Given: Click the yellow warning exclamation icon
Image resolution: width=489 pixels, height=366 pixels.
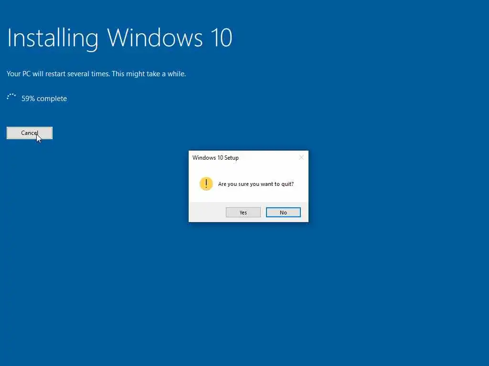Looking at the screenshot, I should click(206, 183).
